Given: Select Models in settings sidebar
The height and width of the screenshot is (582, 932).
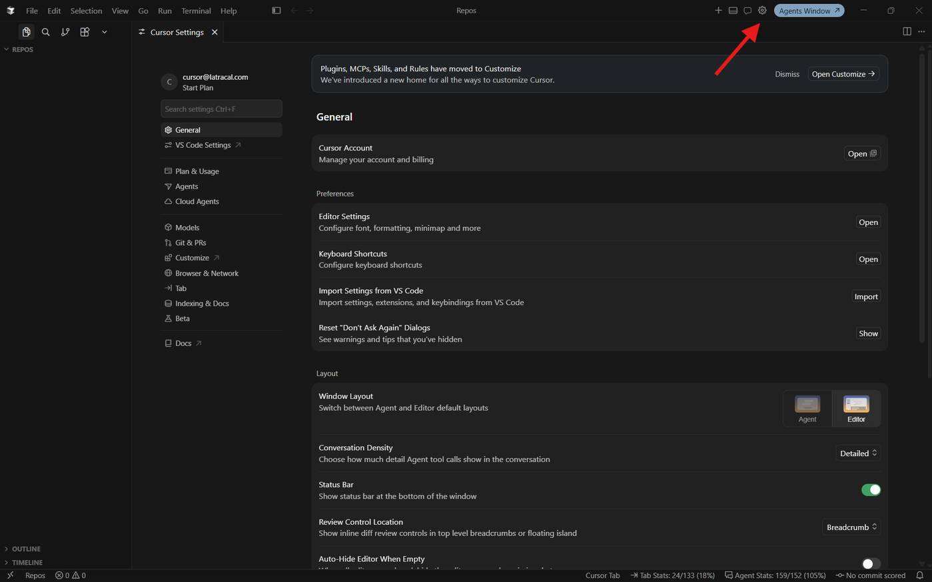Looking at the screenshot, I should pyautogui.click(x=187, y=228).
